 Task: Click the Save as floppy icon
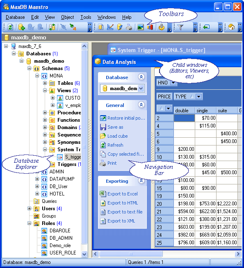103,127
